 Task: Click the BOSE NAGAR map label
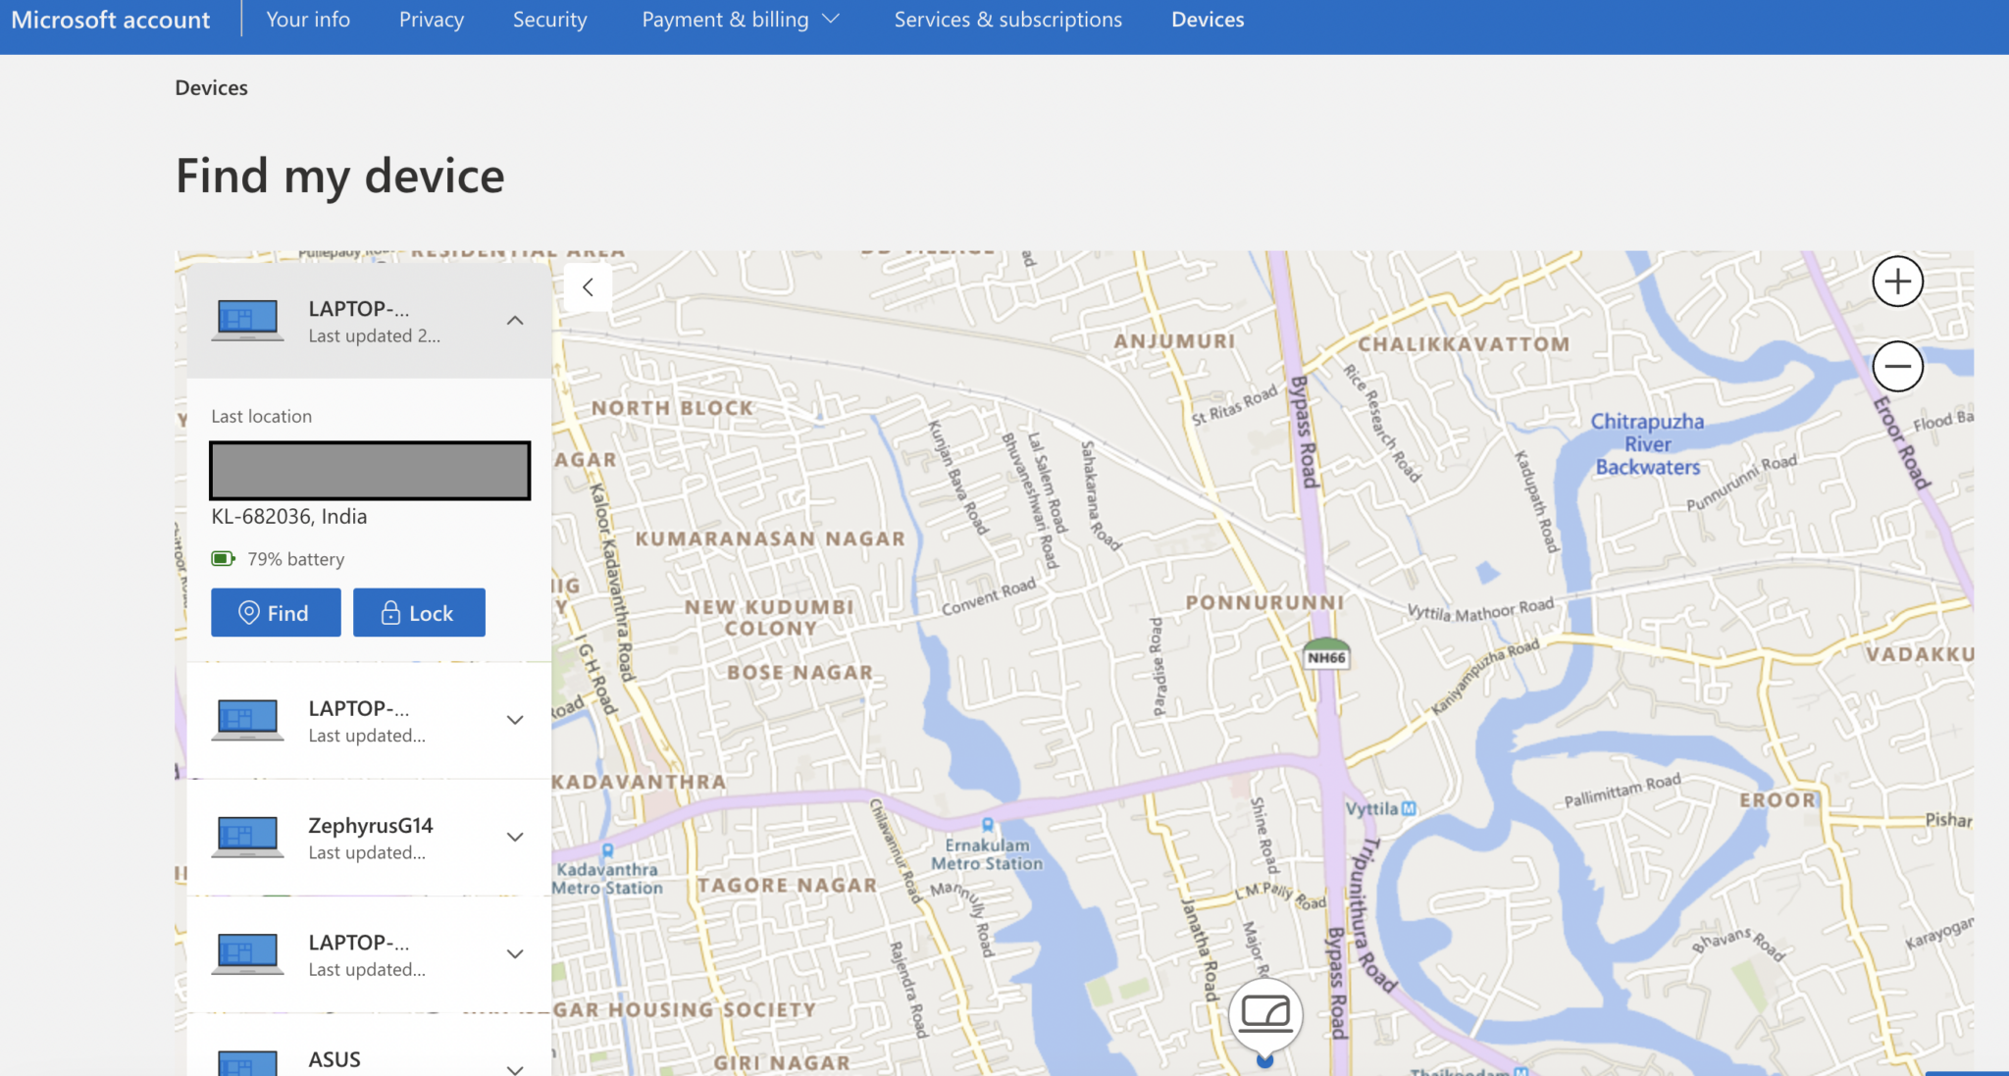[799, 673]
